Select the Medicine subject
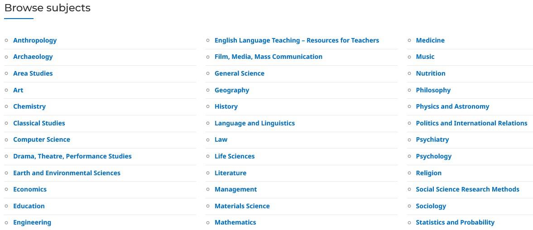This screenshot has height=230, width=533. [430, 40]
